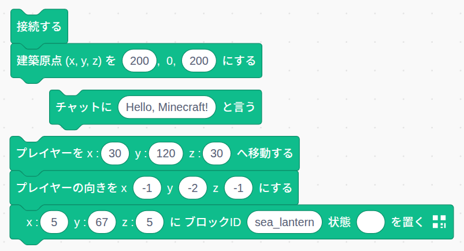Select the 接続する connect block
This screenshot has height=251, width=464.
39,27
